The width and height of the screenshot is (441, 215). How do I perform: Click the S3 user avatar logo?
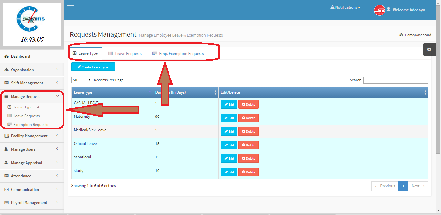379,10
